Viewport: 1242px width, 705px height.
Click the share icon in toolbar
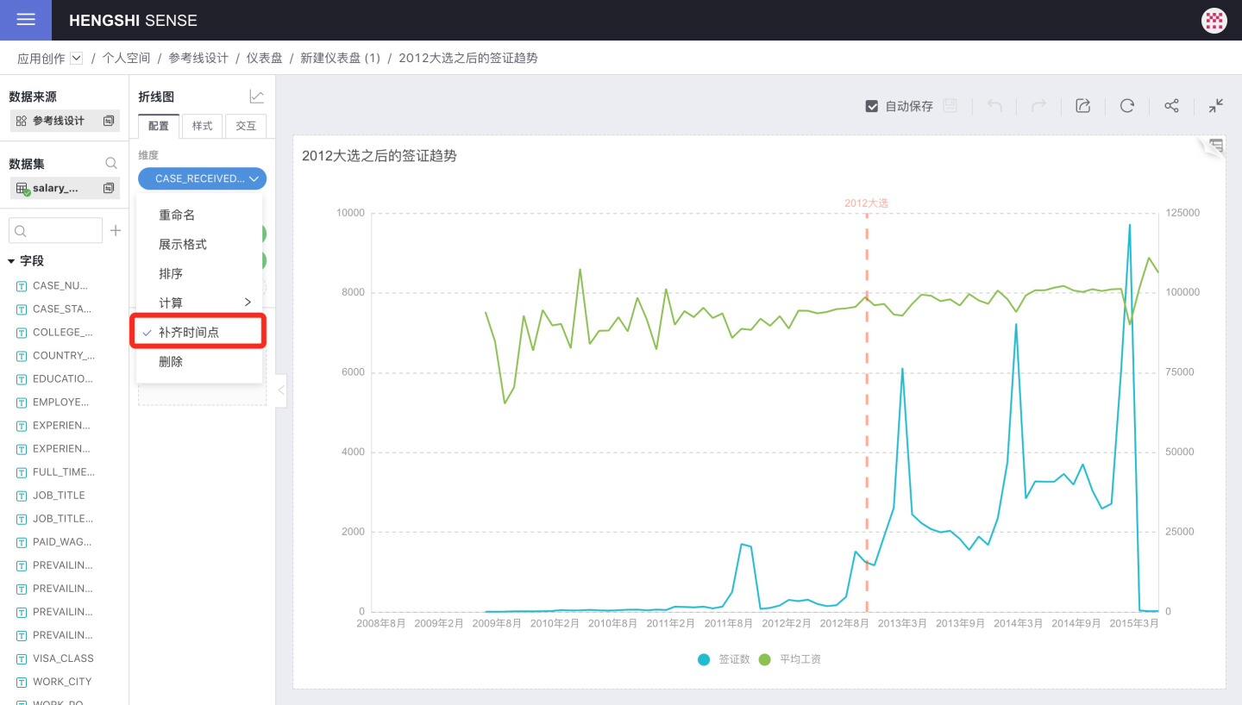pos(1171,106)
